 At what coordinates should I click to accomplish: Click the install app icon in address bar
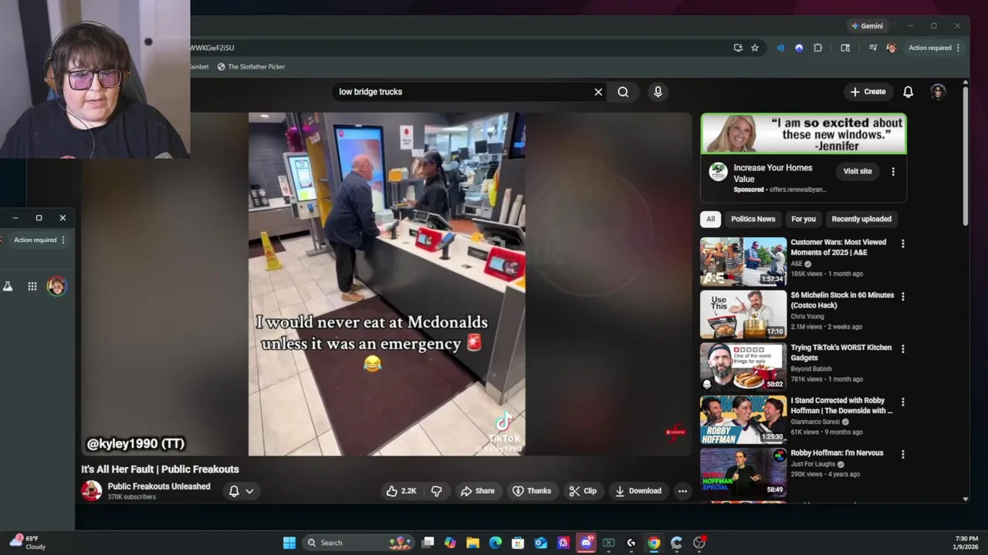coord(738,48)
